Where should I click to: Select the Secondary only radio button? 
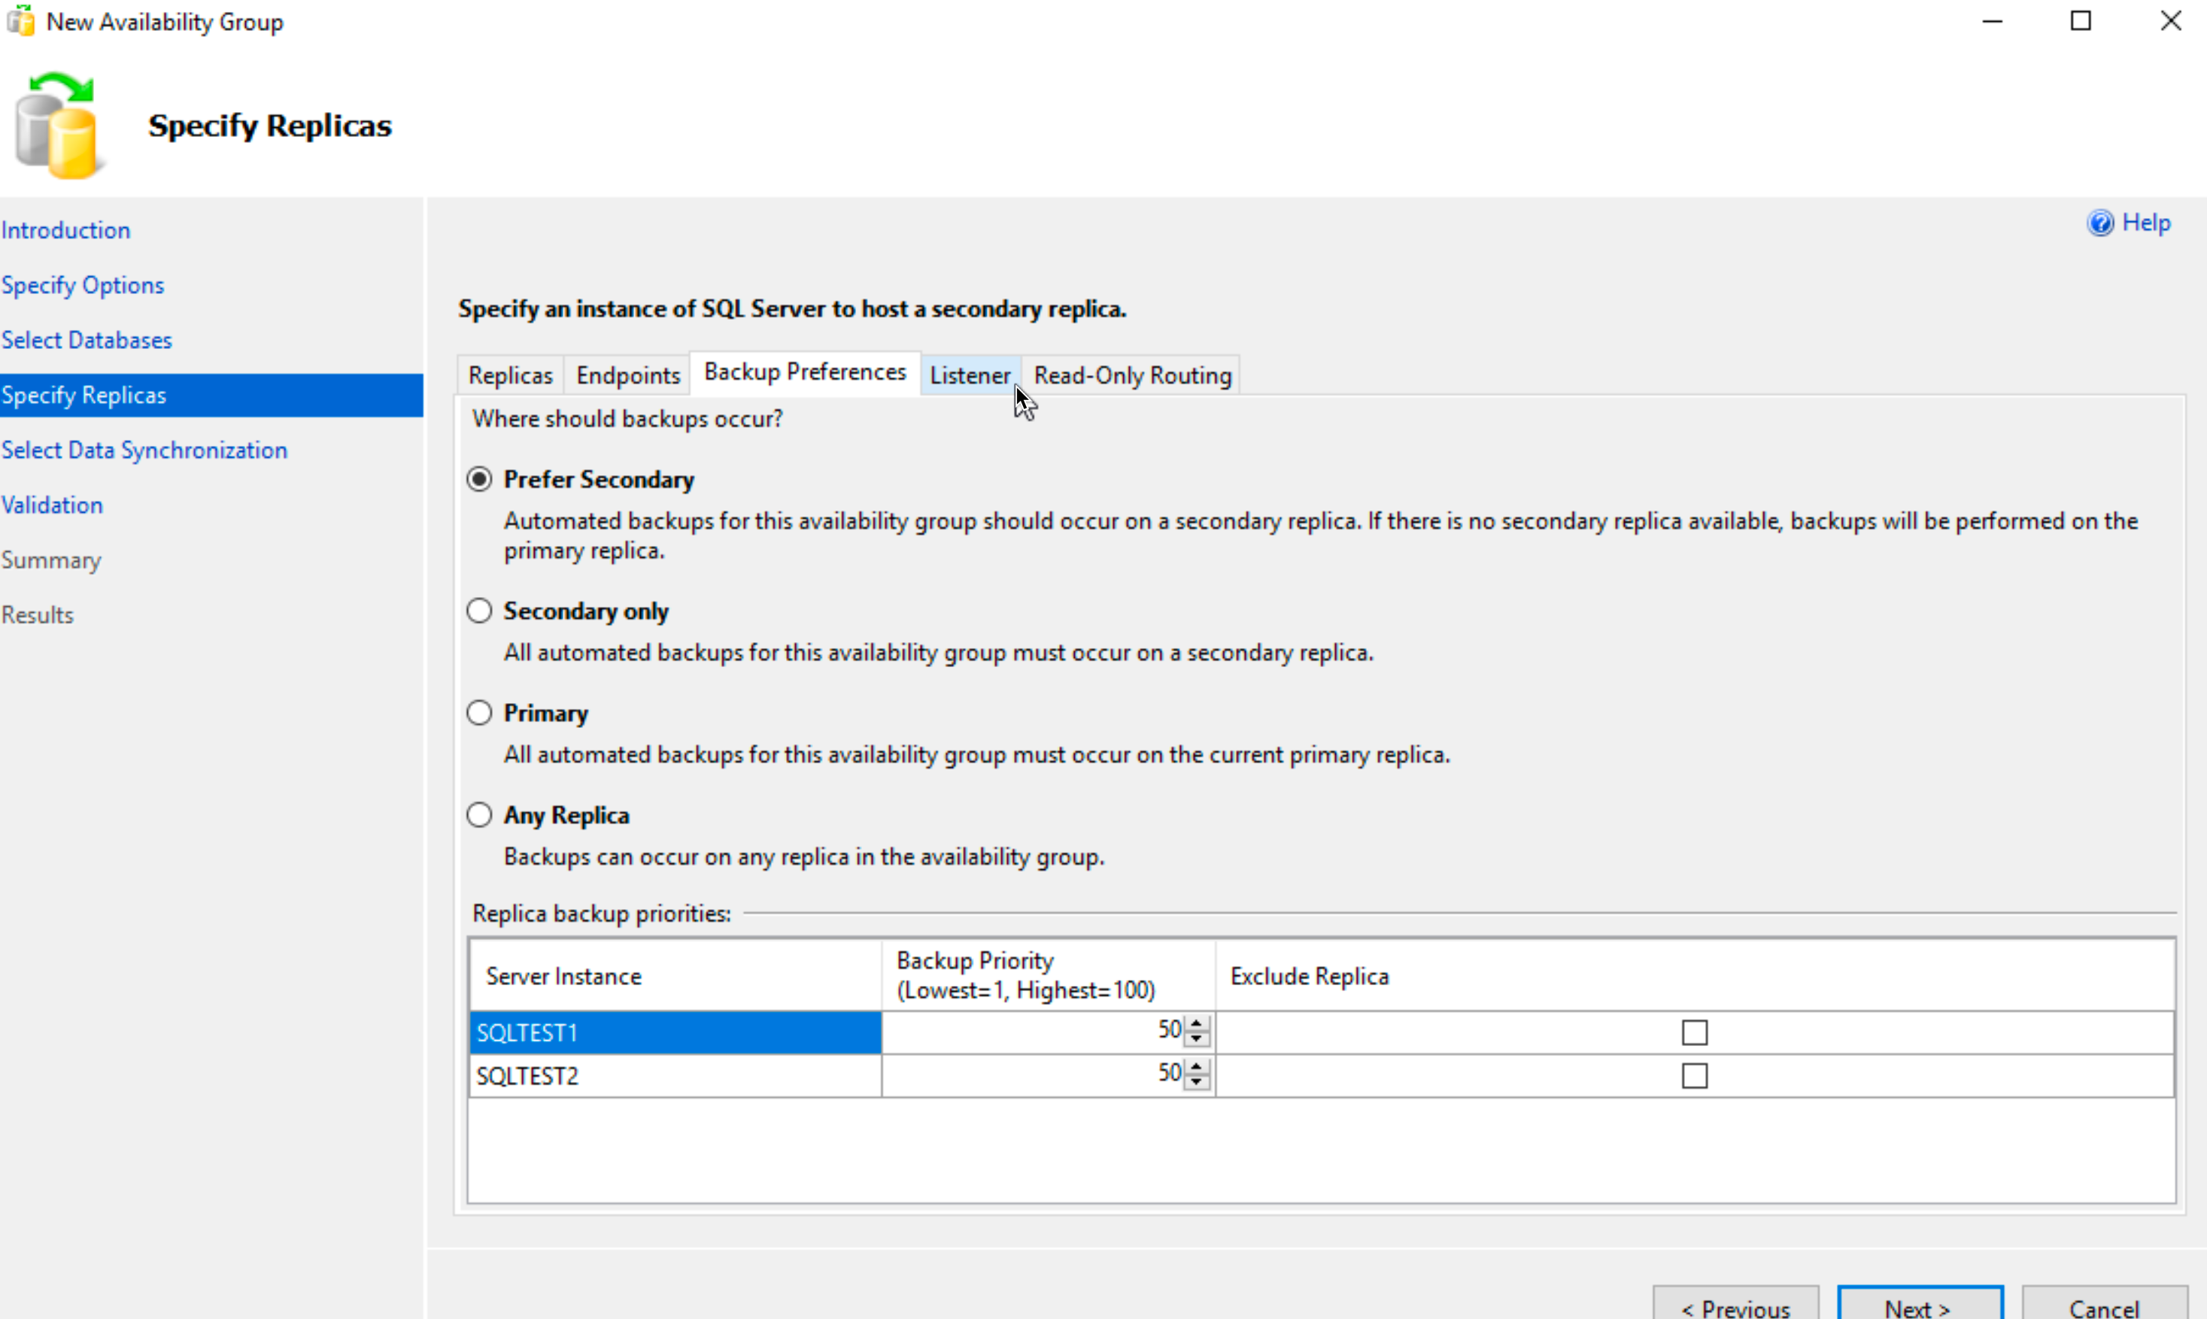tap(479, 611)
